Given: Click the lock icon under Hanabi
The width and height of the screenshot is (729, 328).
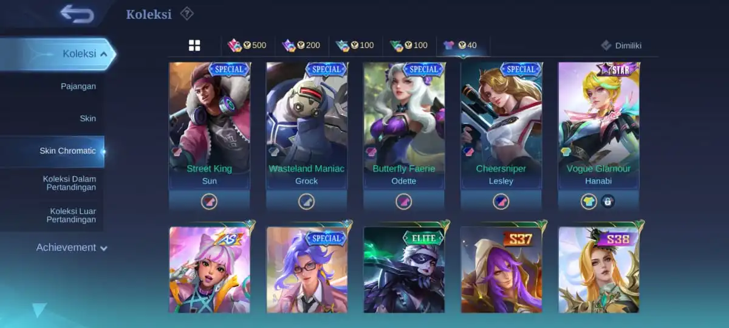Looking at the screenshot, I should tap(608, 201).
